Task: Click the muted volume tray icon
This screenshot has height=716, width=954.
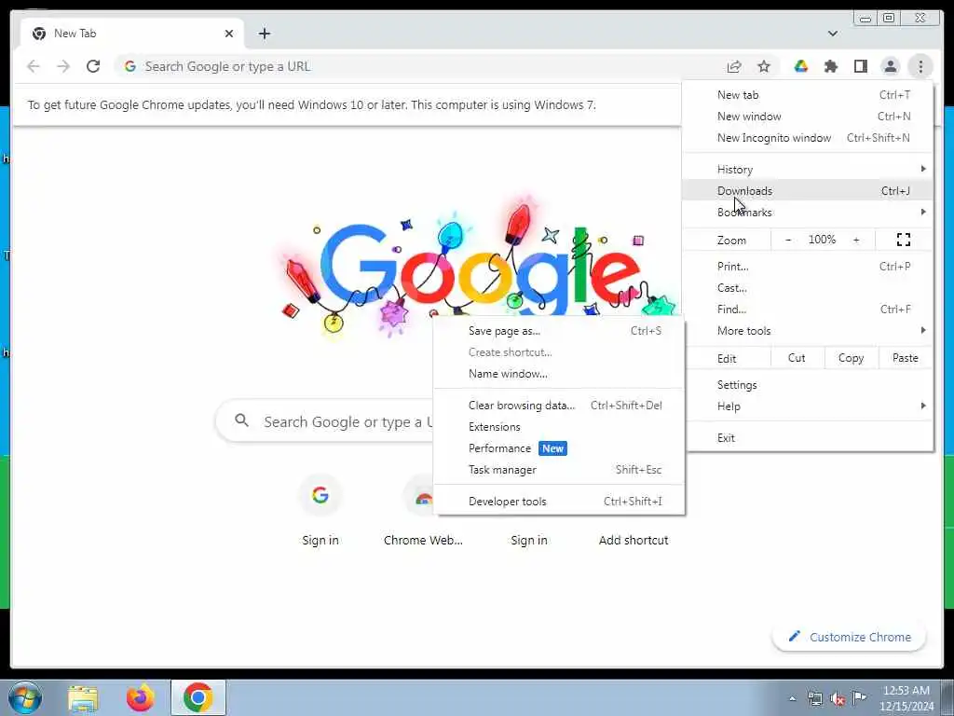Action: coord(838,698)
